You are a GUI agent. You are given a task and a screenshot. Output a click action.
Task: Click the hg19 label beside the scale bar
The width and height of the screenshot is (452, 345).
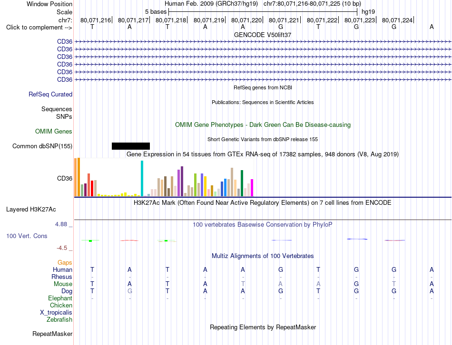[368, 12]
